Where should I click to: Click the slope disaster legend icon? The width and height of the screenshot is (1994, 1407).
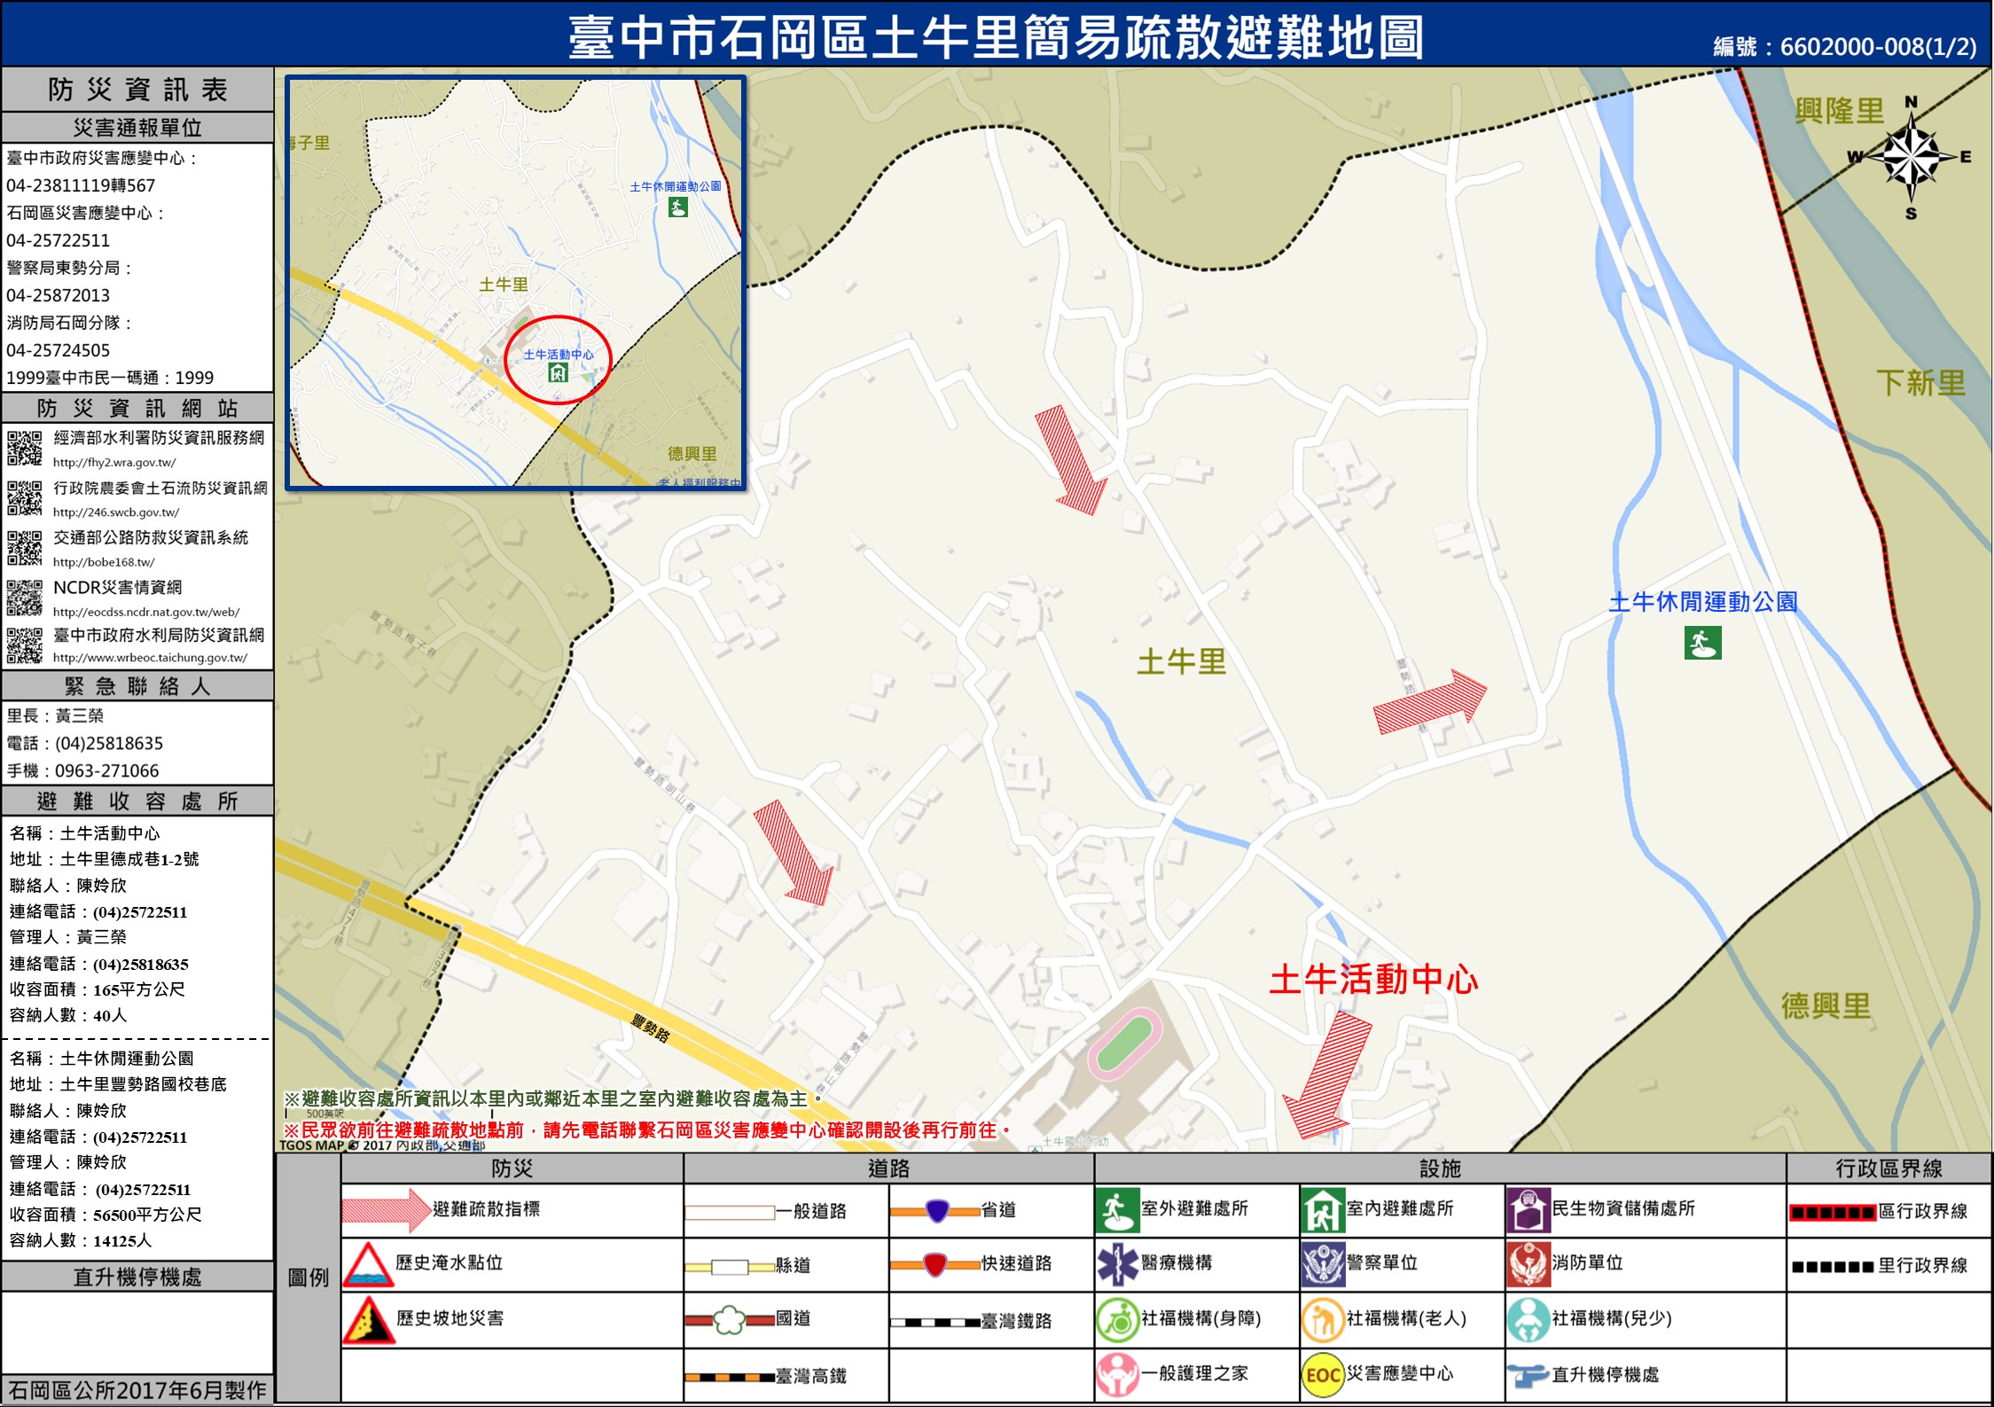click(x=368, y=1320)
